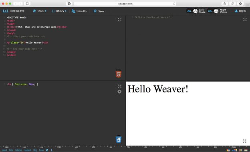Select the four-quadrant layout icon
The width and height of the screenshot is (250, 152).
228,150
